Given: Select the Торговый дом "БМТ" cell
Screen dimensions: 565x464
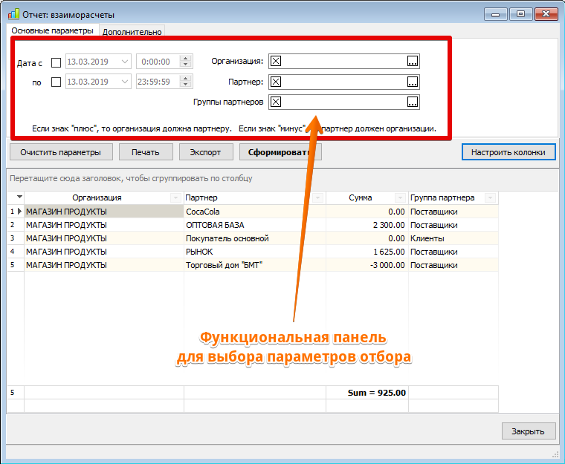Looking at the screenshot, I should [255, 265].
